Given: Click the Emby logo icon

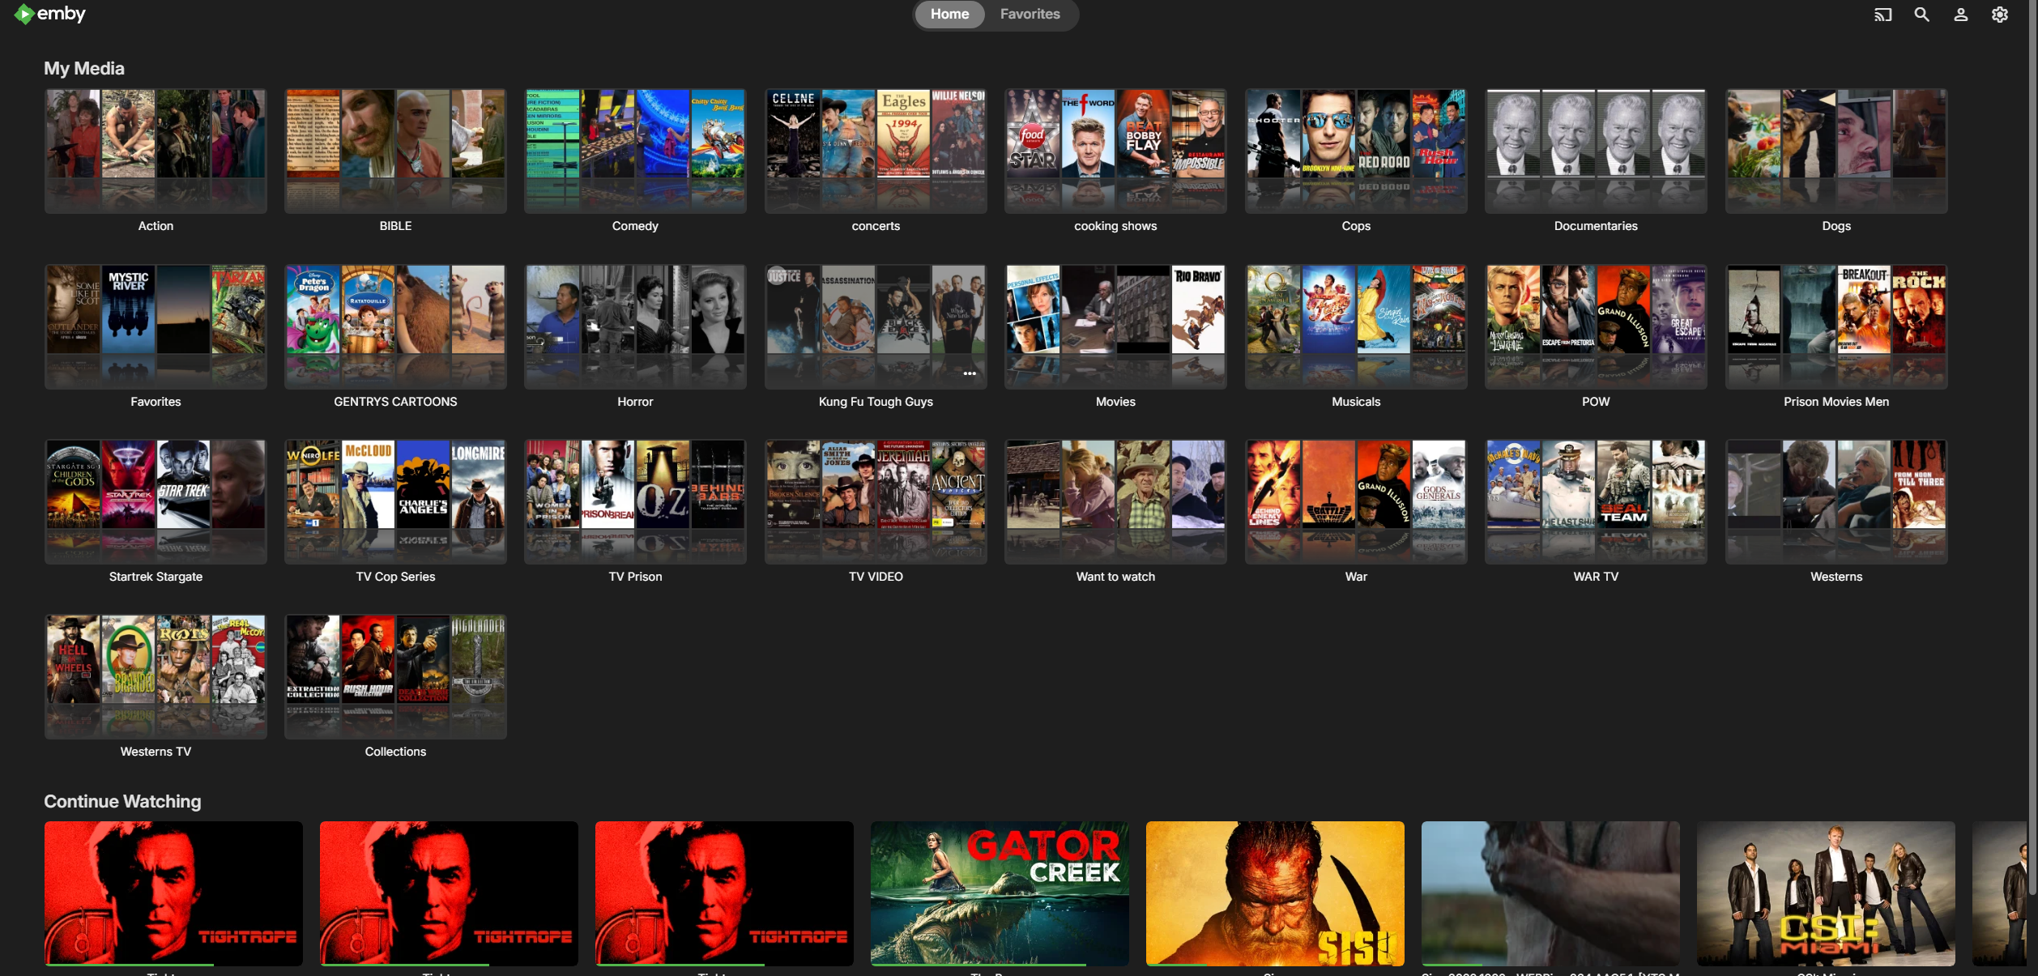Looking at the screenshot, I should [x=23, y=14].
